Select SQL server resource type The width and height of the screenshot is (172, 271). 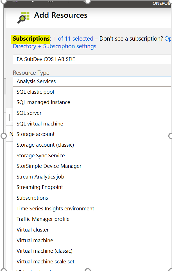point(29,113)
